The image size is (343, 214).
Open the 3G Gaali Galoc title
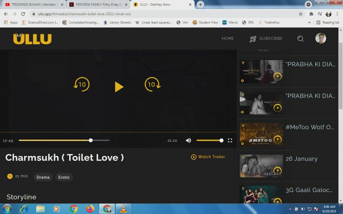(x=309, y=190)
